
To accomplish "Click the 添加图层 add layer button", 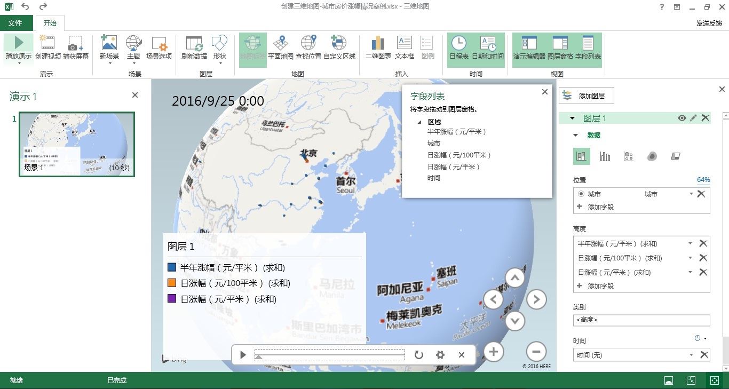I will coord(587,96).
